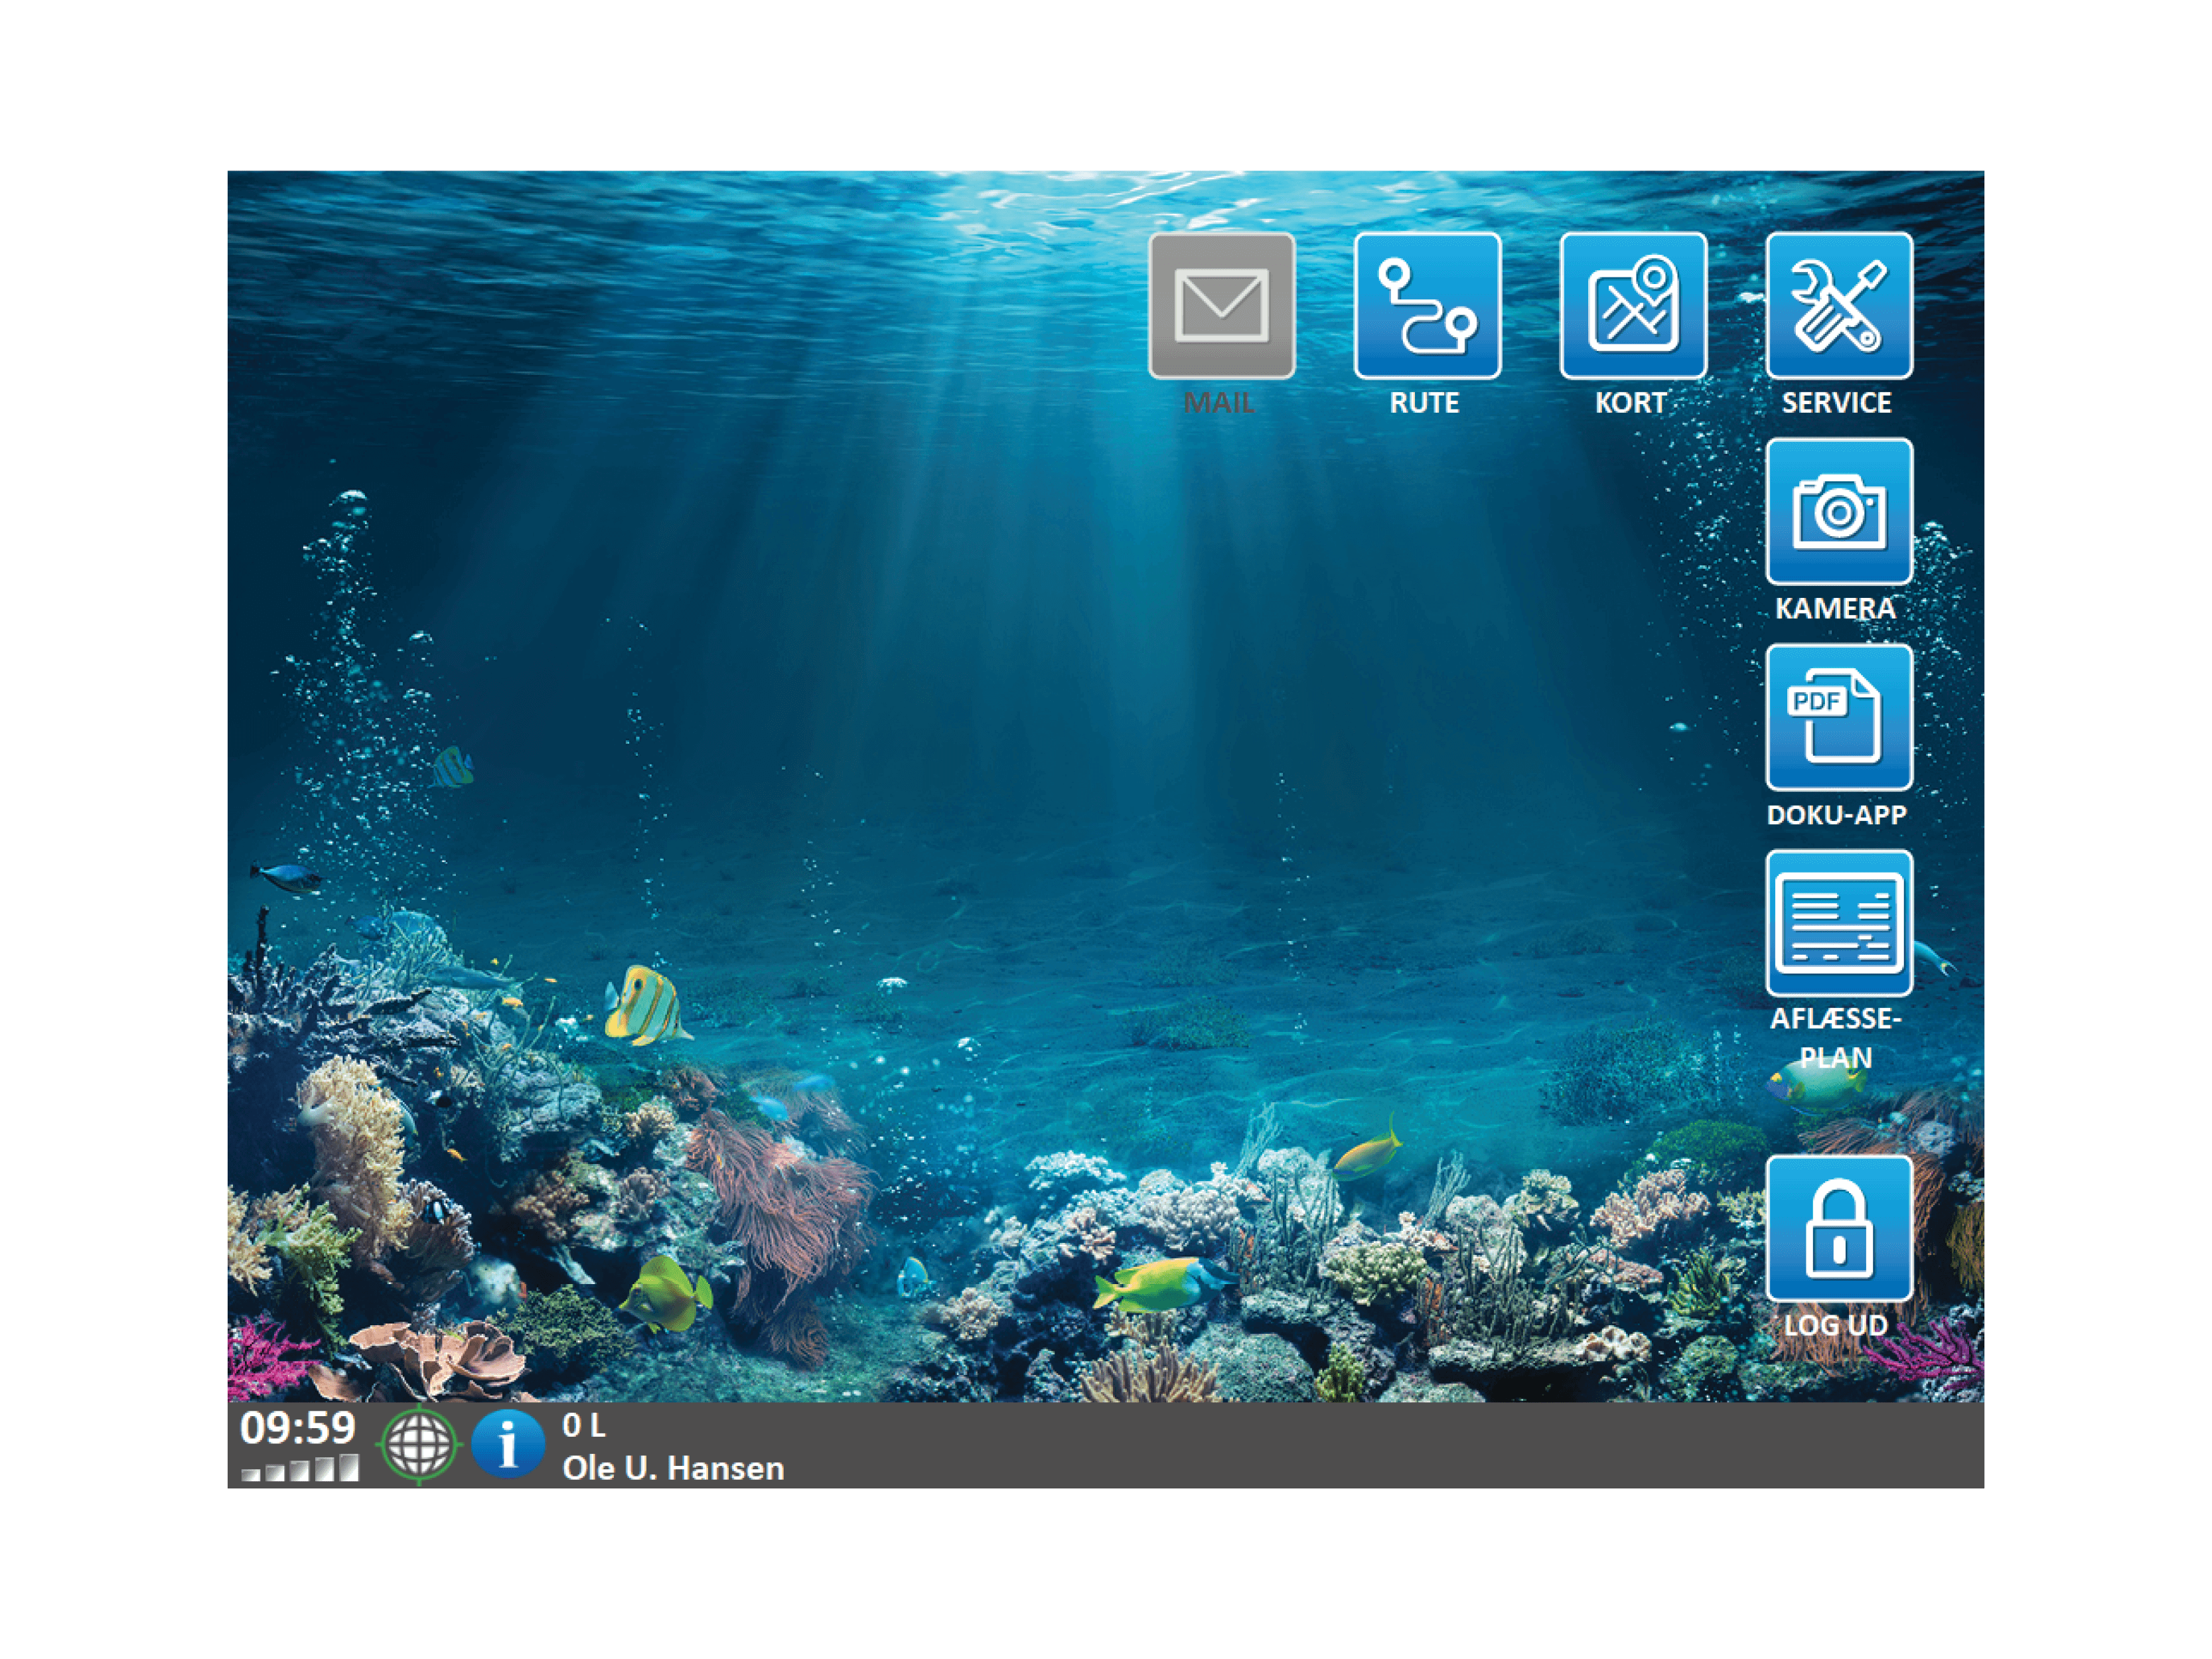Viewport: 2212px width, 1659px height.
Task: Open the DOKU-APP PDF icon
Action: [1839, 717]
